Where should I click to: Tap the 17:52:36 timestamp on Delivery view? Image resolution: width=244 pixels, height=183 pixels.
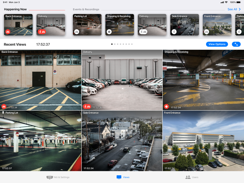97,107
